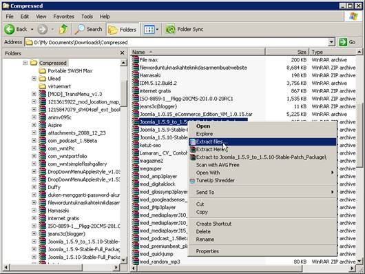Open the Tools menu

click(87, 17)
